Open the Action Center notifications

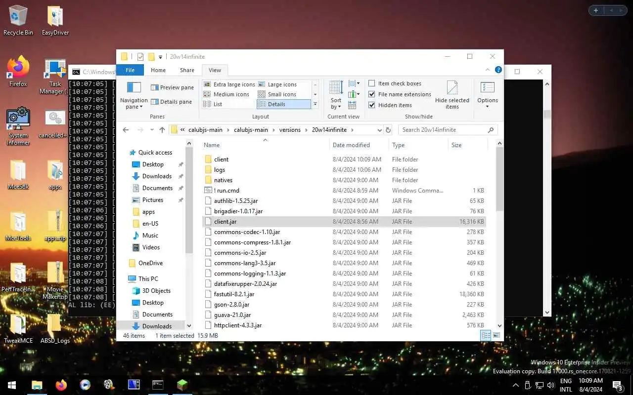click(x=618, y=385)
